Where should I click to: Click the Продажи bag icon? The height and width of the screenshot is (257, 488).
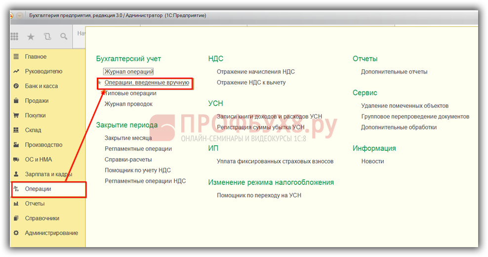[16, 101]
